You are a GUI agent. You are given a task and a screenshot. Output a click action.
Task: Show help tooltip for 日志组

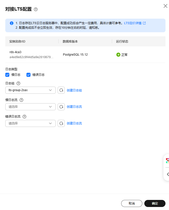[18, 83]
